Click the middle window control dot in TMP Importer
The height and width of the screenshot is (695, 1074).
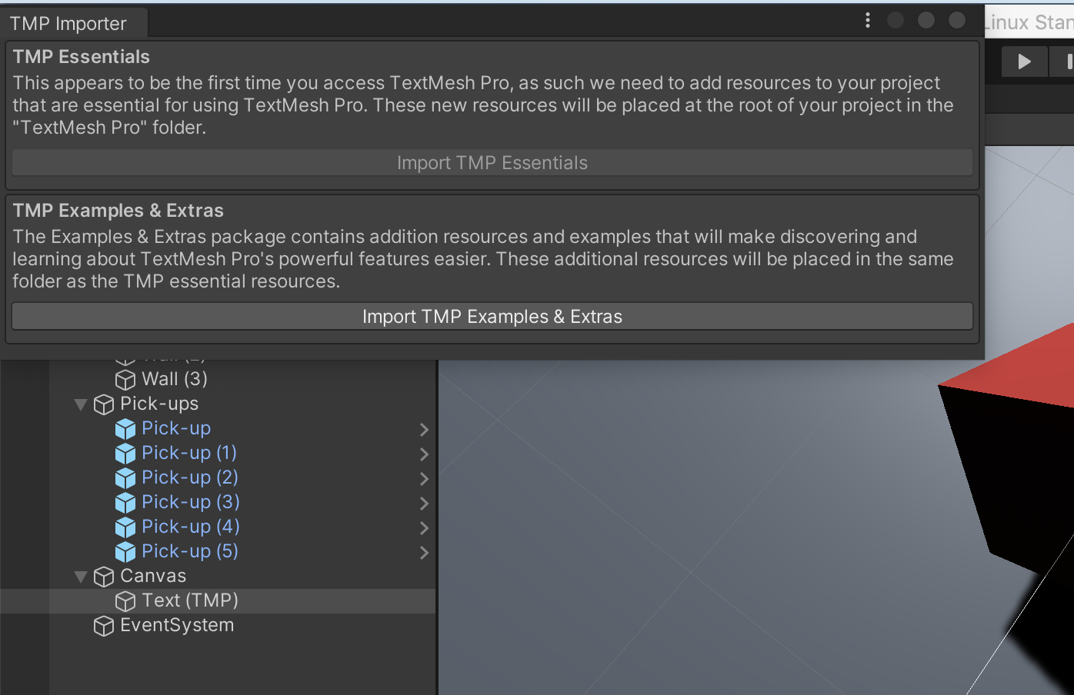(926, 20)
